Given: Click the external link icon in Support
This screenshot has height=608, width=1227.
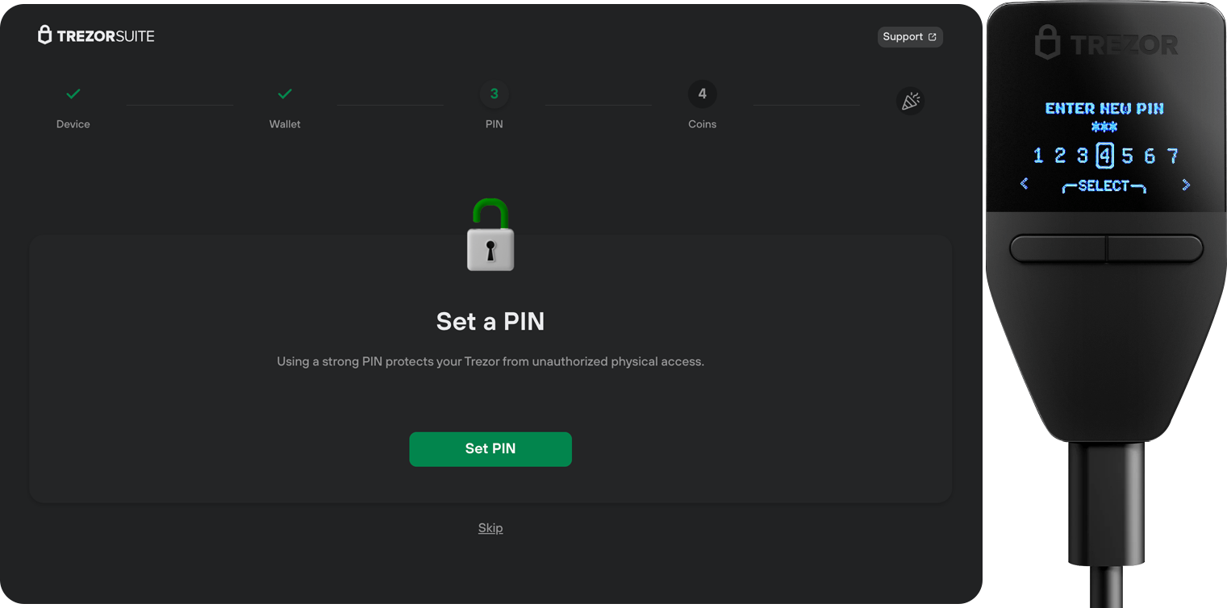Looking at the screenshot, I should (x=933, y=37).
